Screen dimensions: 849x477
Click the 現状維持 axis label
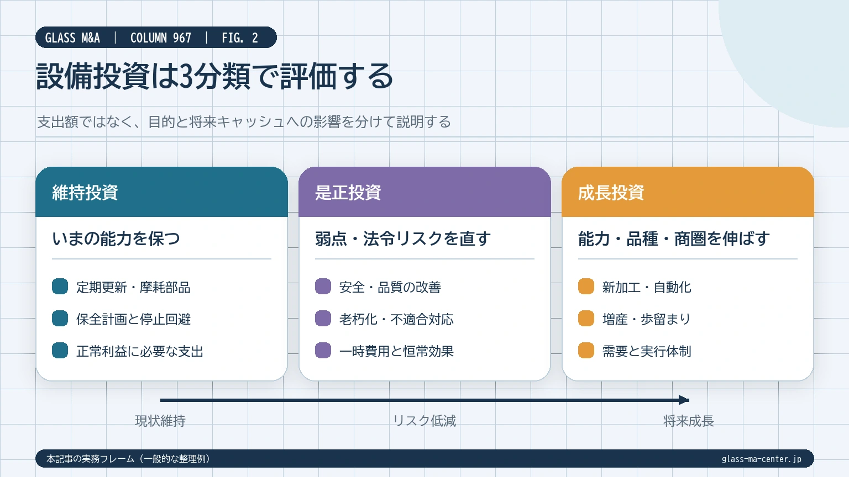160,421
